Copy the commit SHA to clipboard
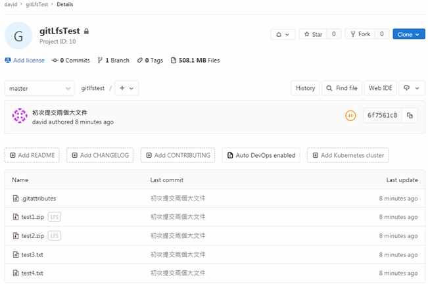428x286 pixels. click(410, 116)
